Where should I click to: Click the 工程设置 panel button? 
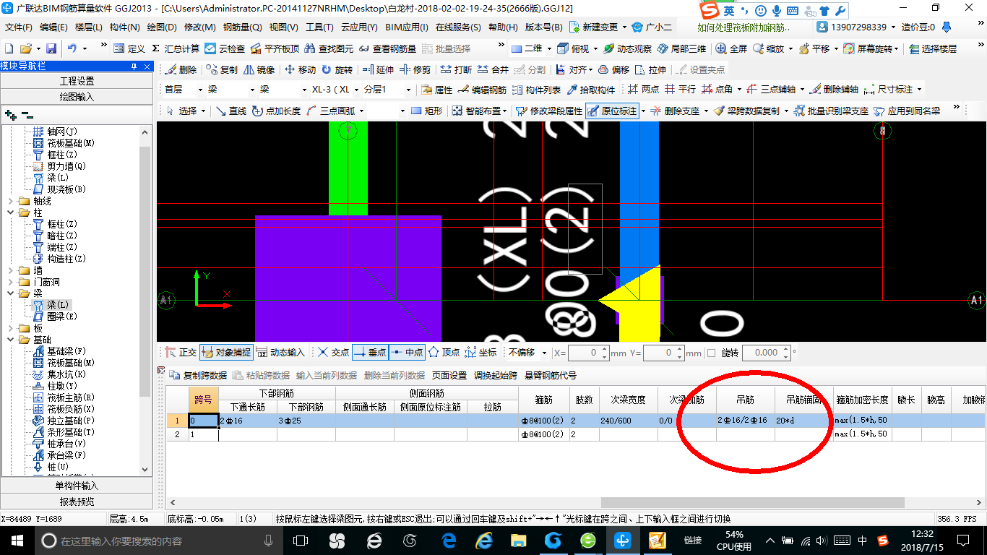[x=77, y=81]
